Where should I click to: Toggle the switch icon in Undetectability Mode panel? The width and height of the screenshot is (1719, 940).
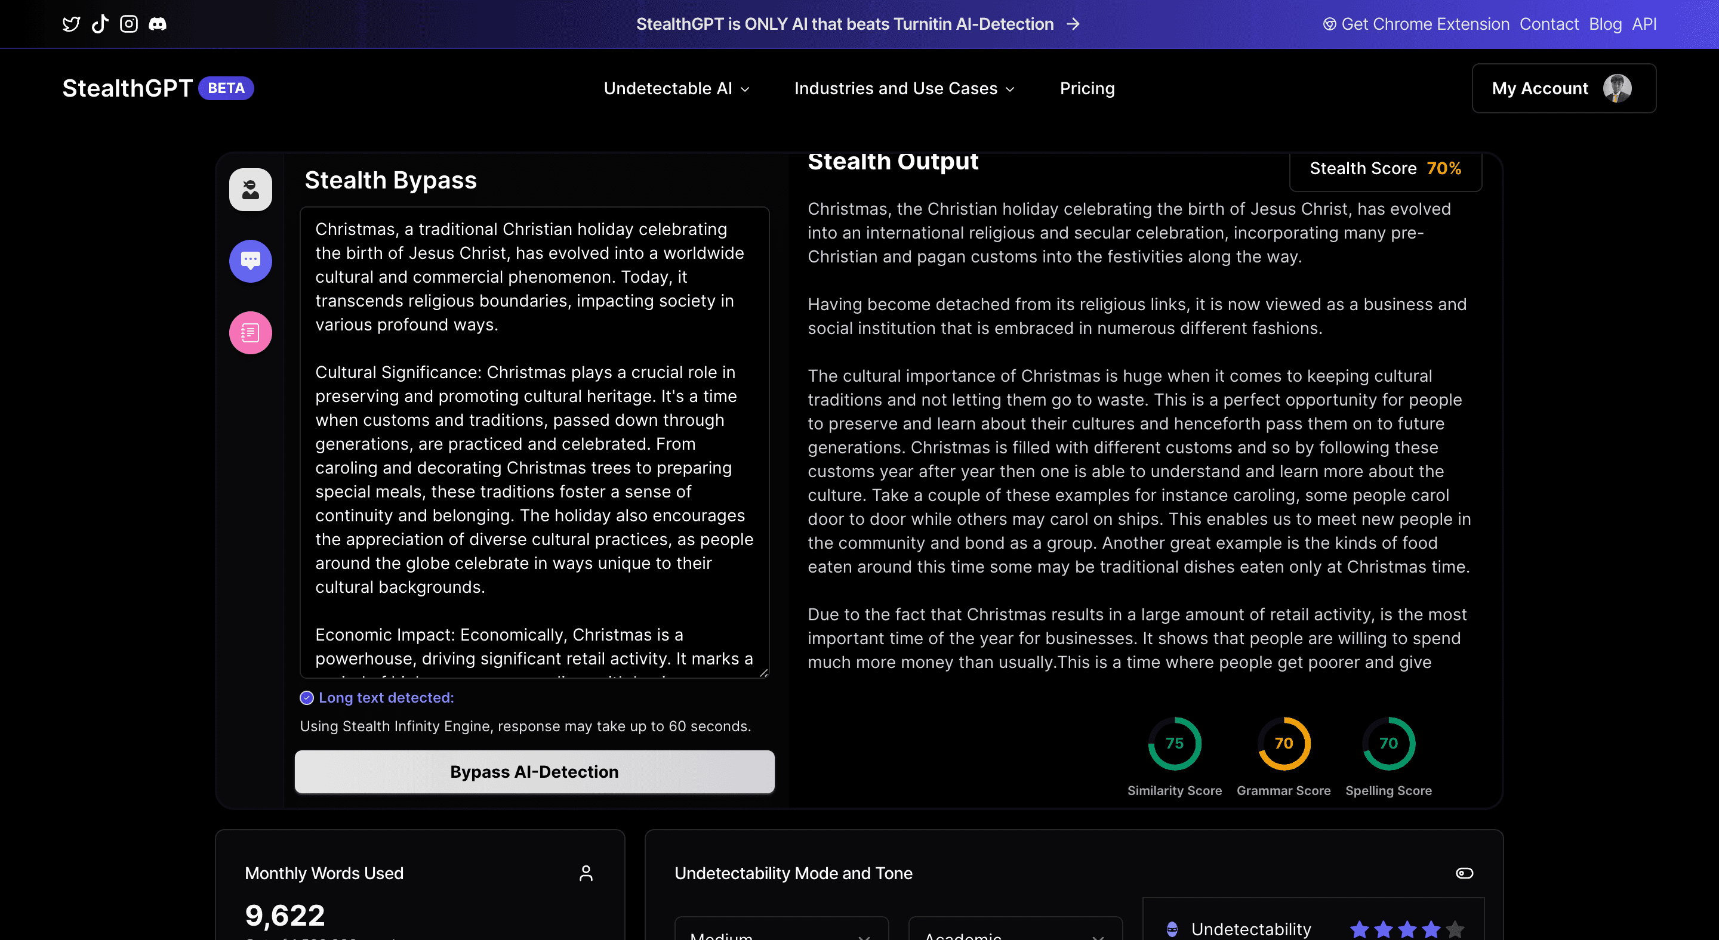coord(1464,873)
